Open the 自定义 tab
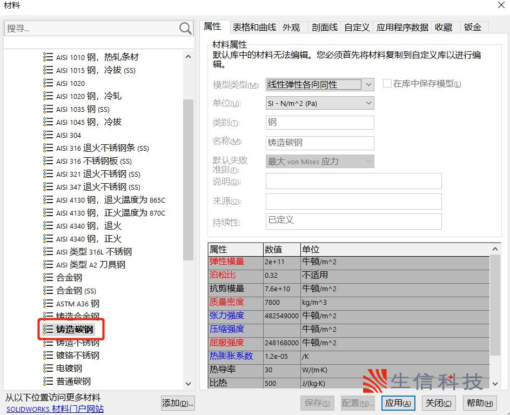Viewport: 510px width, 415px height. (357, 28)
